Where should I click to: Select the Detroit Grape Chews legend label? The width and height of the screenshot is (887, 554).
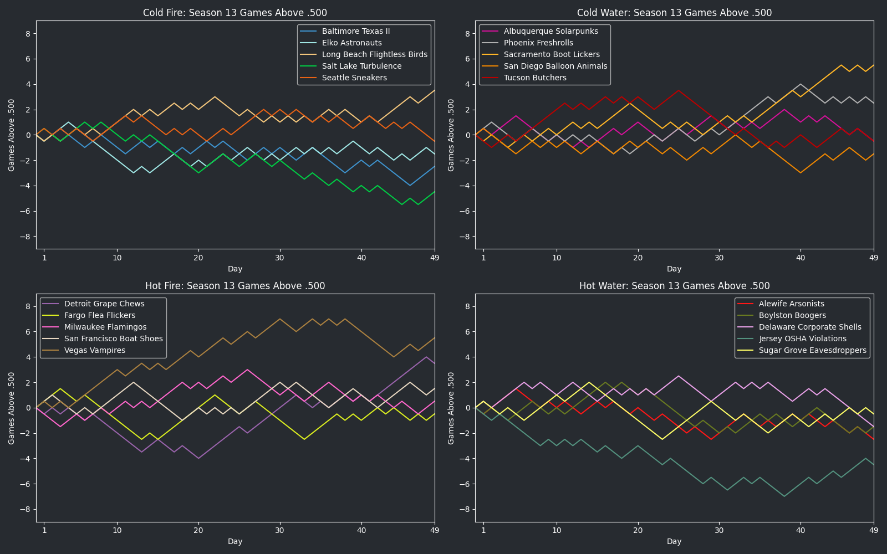pos(104,304)
